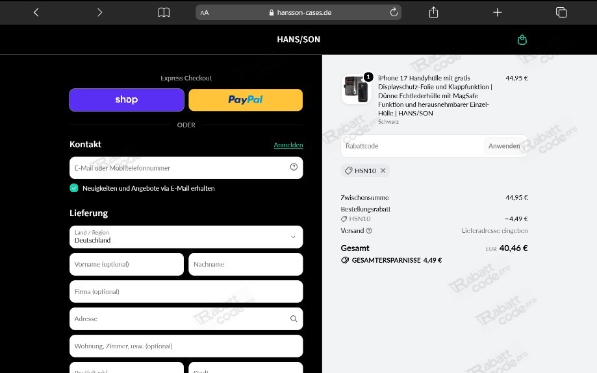
Task: Go back with Safari back arrow
Action: tap(36, 12)
